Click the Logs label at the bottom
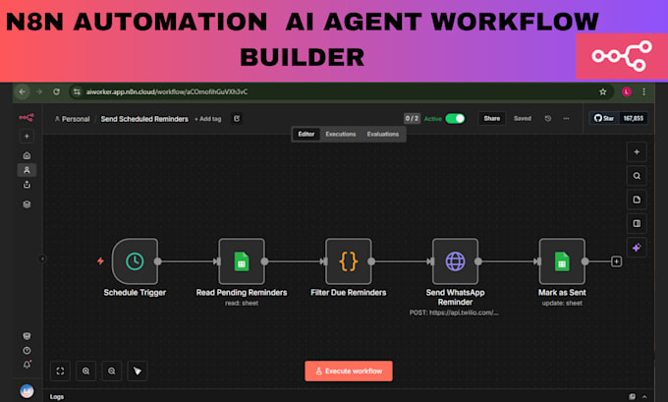This screenshot has width=668, height=402. pyautogui.click(x=57, y=396)
